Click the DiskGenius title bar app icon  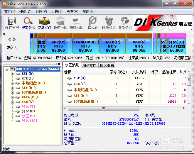(x=4, y=4)
